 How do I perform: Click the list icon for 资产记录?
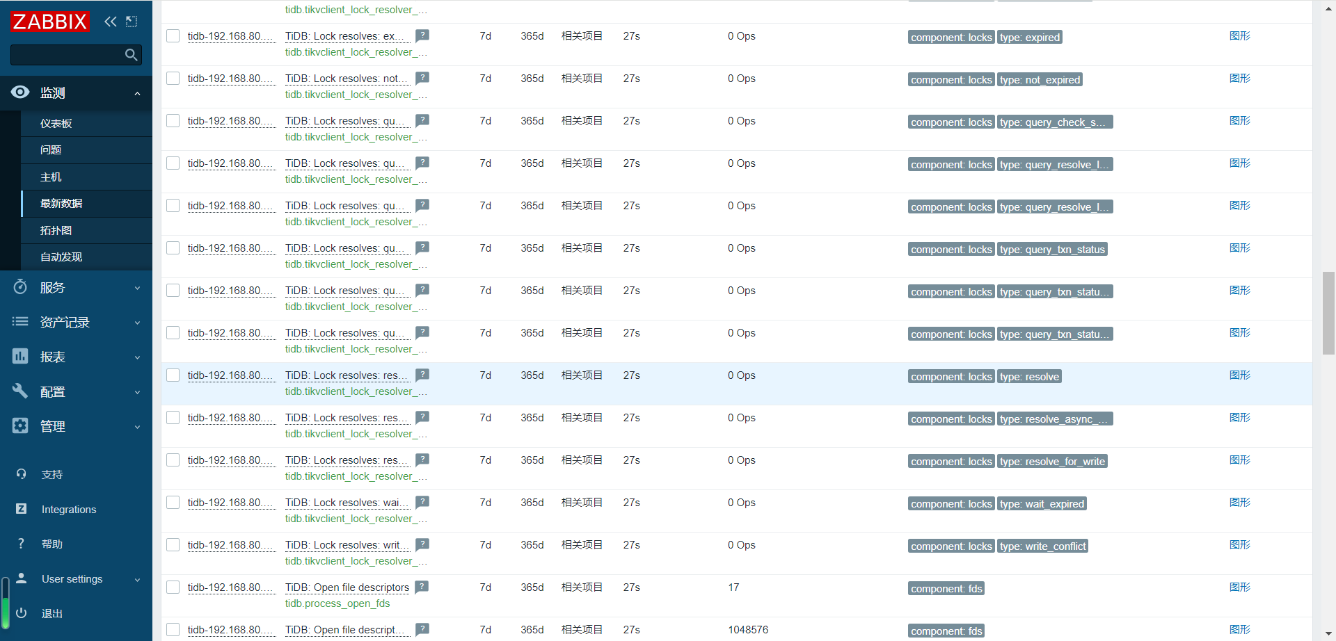[20, 322]
